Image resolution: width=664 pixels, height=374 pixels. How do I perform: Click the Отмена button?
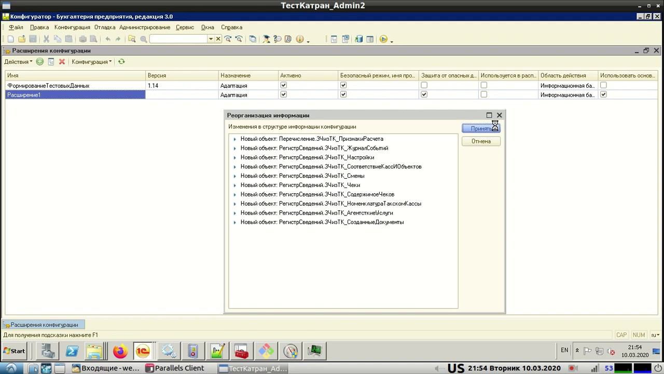click(481, 141)
